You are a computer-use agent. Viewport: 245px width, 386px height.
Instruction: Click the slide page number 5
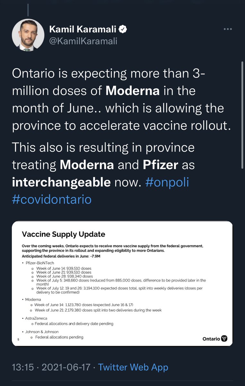[19, 339]
